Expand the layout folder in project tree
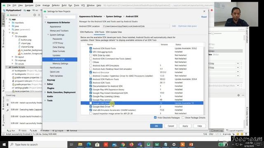 (x=12, y=57)
